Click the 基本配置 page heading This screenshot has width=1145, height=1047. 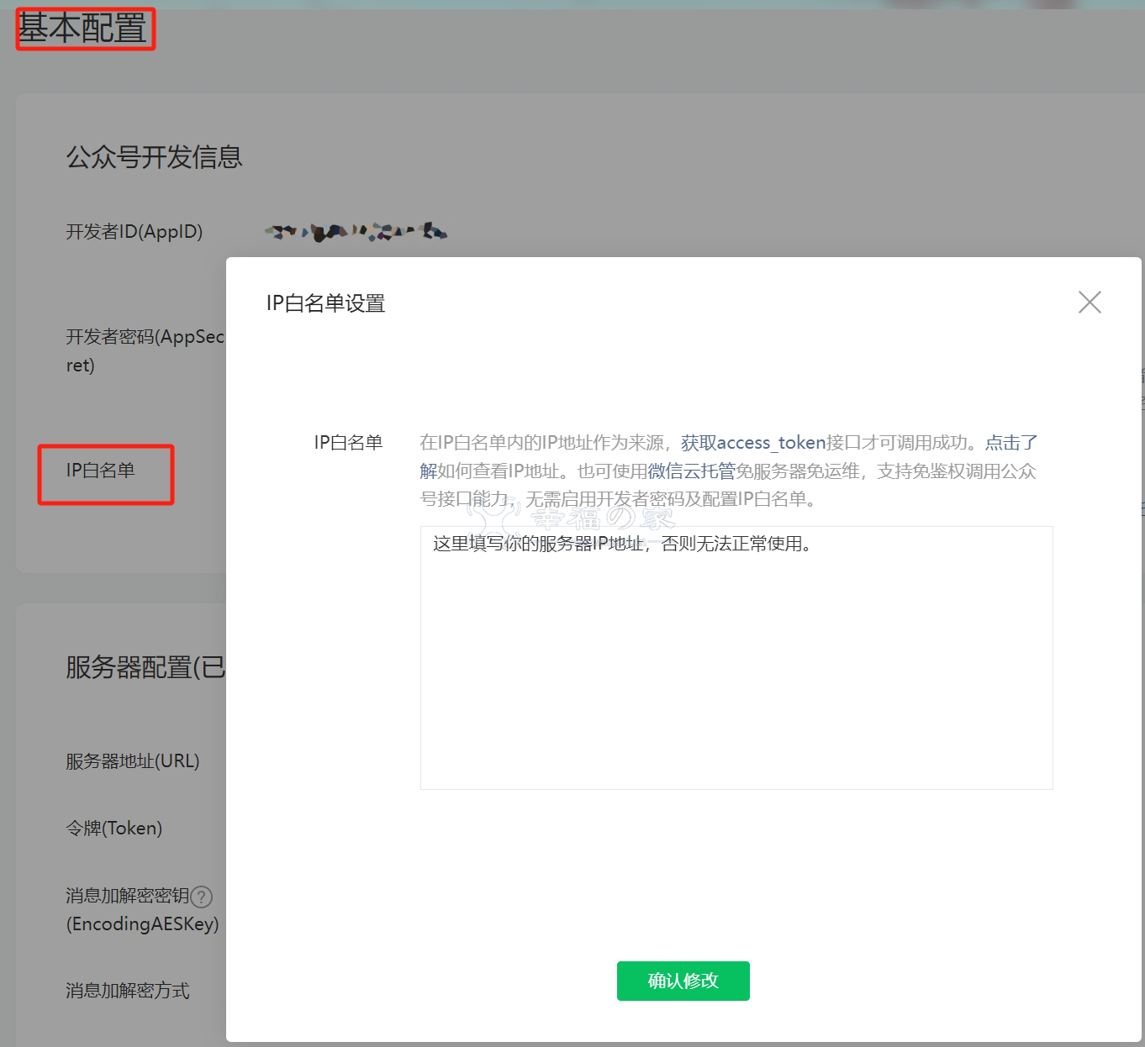82,29
